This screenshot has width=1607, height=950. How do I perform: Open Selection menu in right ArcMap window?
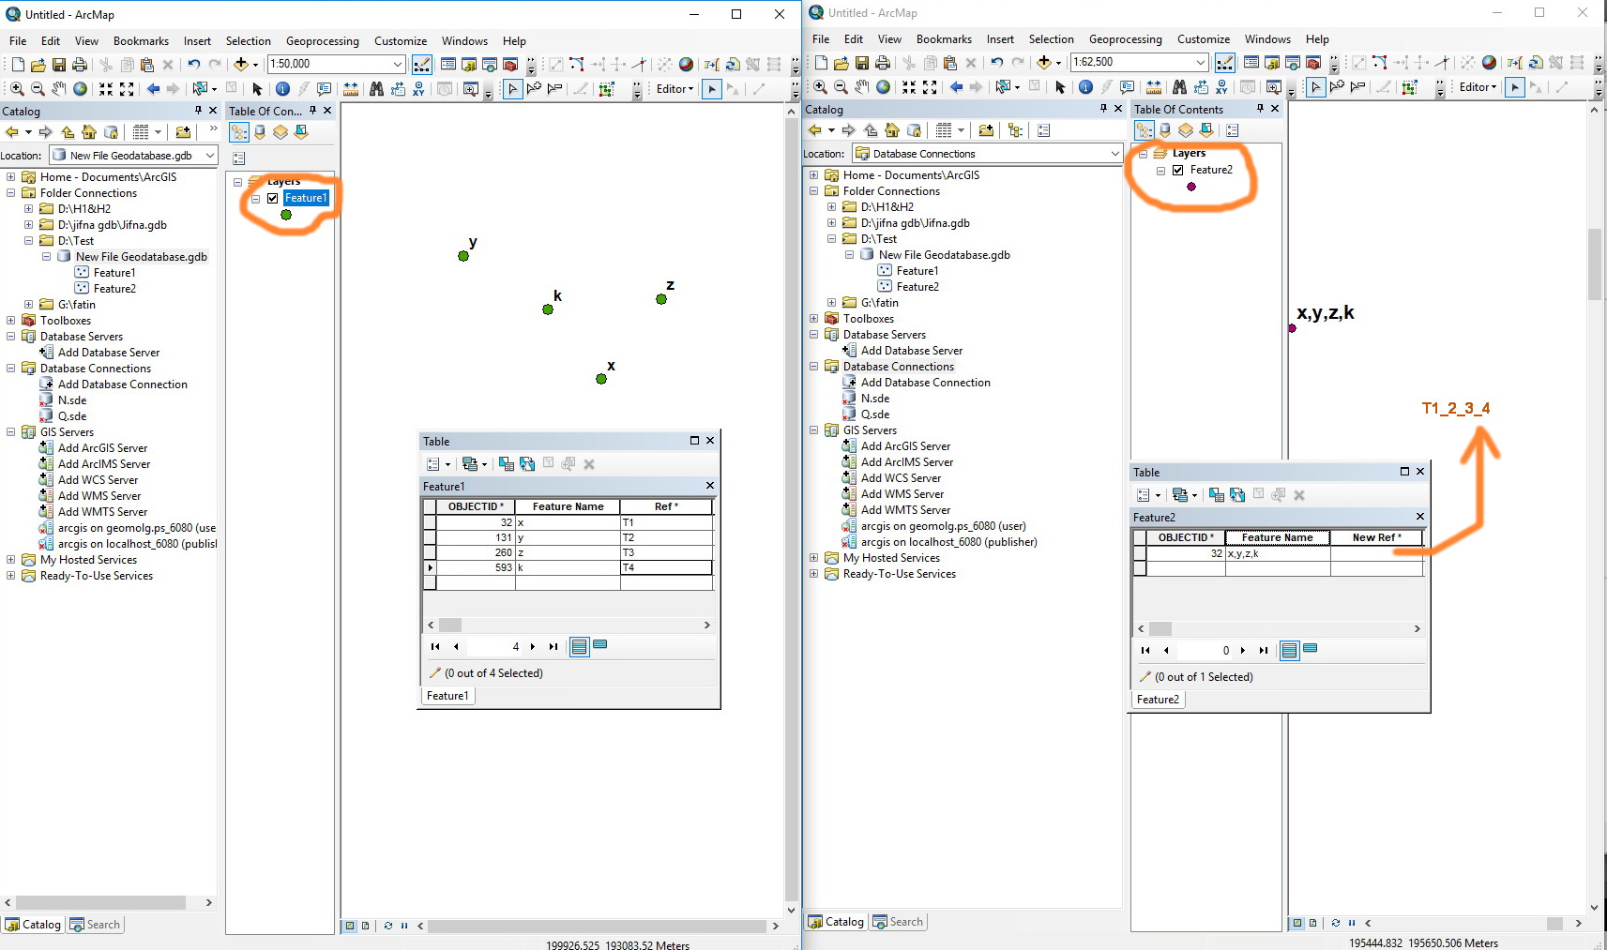point(1051,39)
